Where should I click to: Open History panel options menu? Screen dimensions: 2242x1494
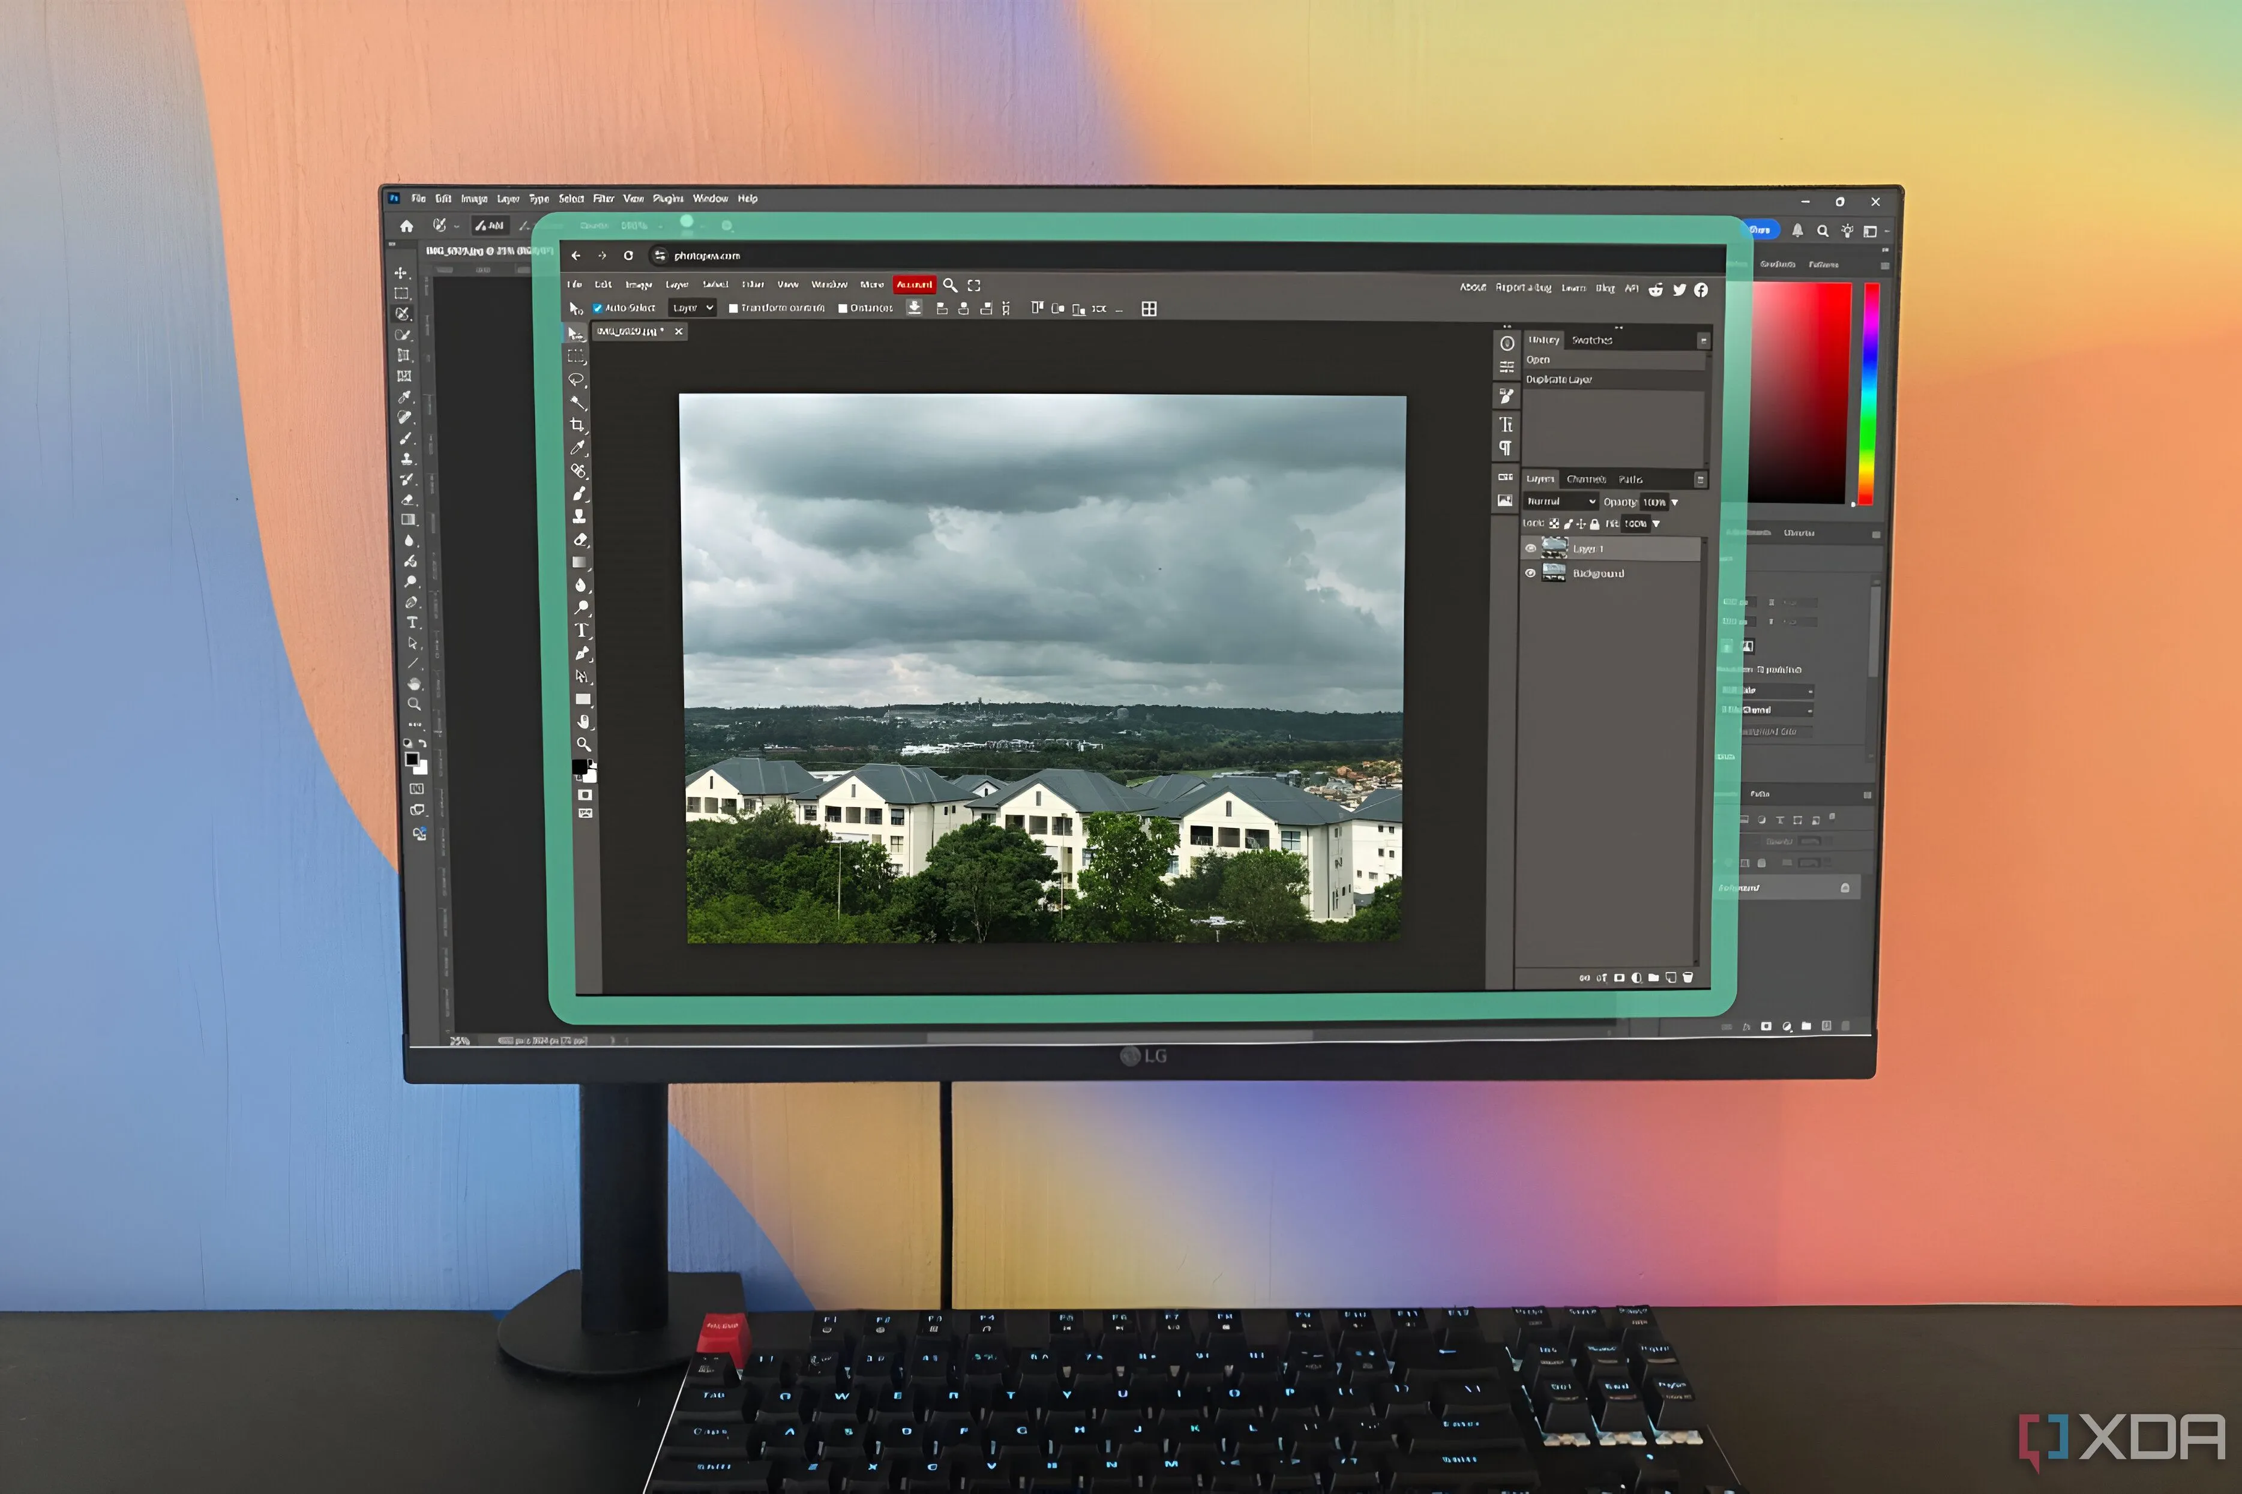[x=1703, y=340]
